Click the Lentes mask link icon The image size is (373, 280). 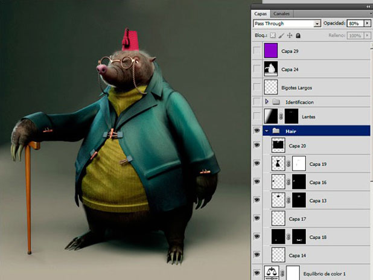[x=281, y=116]
